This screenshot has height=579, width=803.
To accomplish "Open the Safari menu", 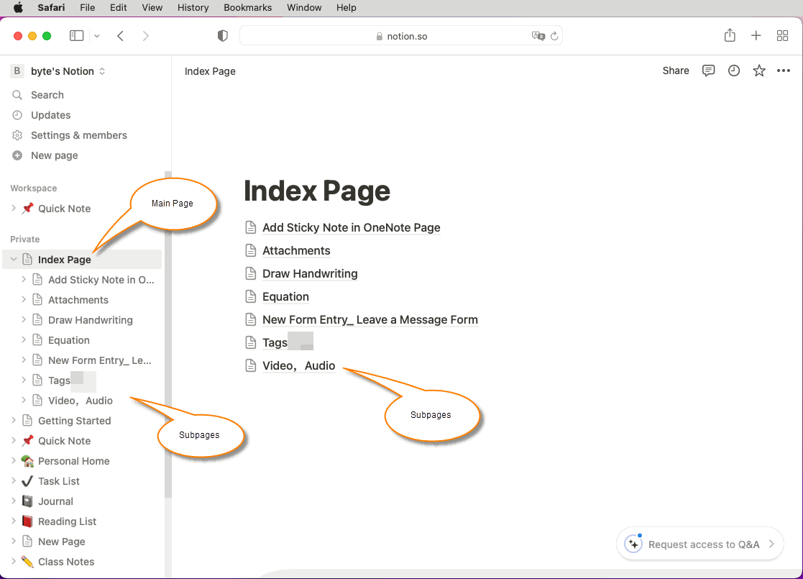I will pyautogui.click(x=51, y=8).
